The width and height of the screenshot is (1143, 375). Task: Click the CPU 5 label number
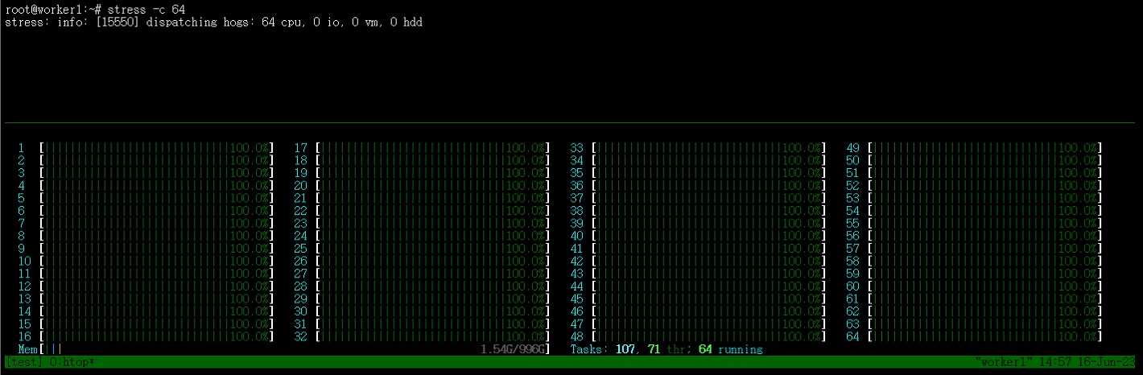tap(21, 198)
